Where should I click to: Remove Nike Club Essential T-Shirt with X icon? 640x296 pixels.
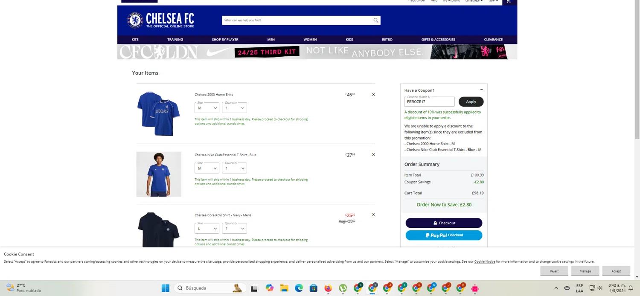point(373,154)
